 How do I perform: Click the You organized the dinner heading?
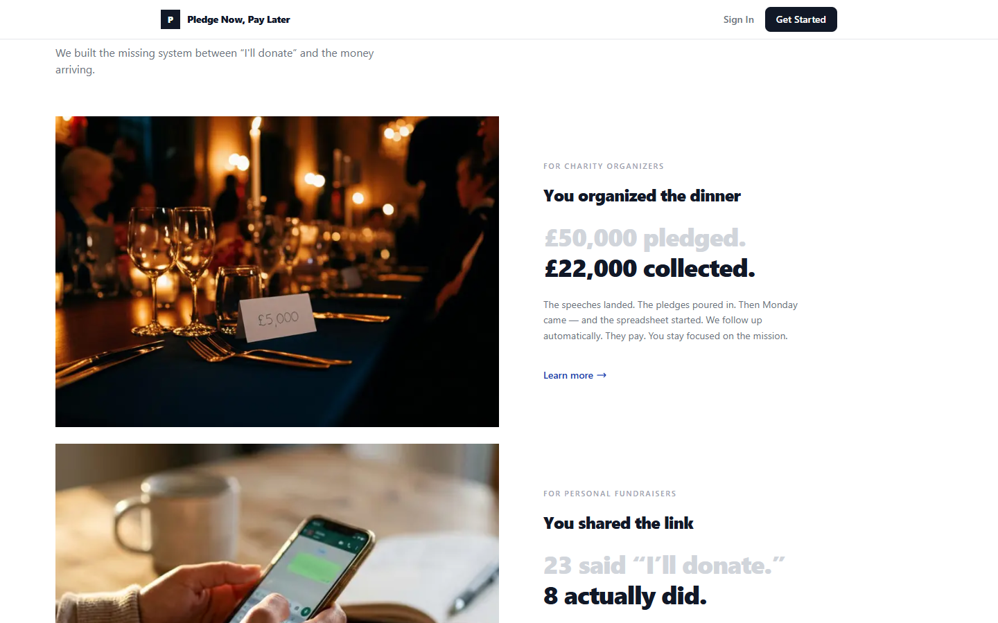[642, 196]
